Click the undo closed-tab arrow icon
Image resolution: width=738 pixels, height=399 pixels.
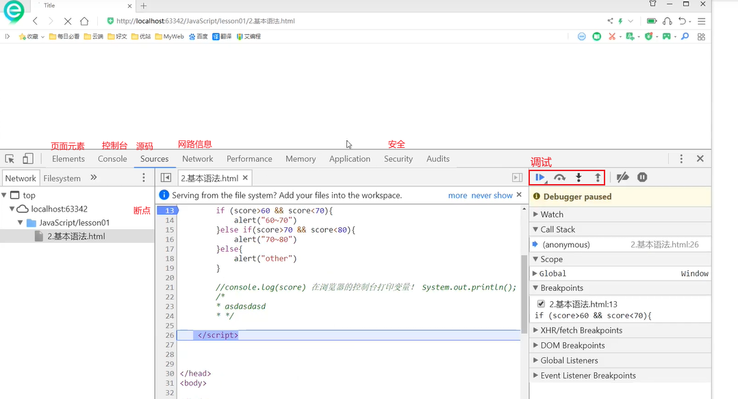pos(683,21)
